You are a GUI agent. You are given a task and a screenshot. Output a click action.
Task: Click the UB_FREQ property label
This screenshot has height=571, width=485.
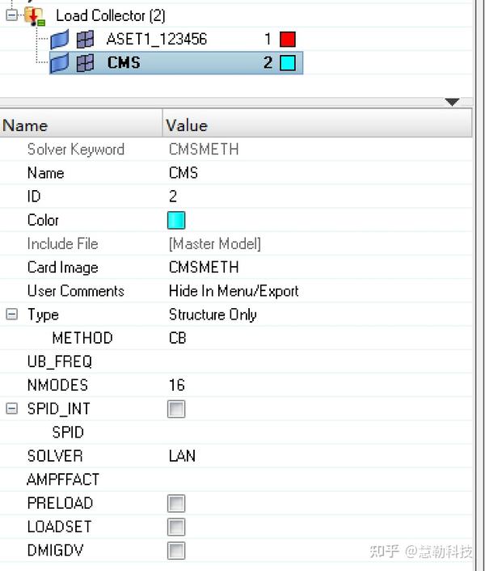click(x=60, y=362)
